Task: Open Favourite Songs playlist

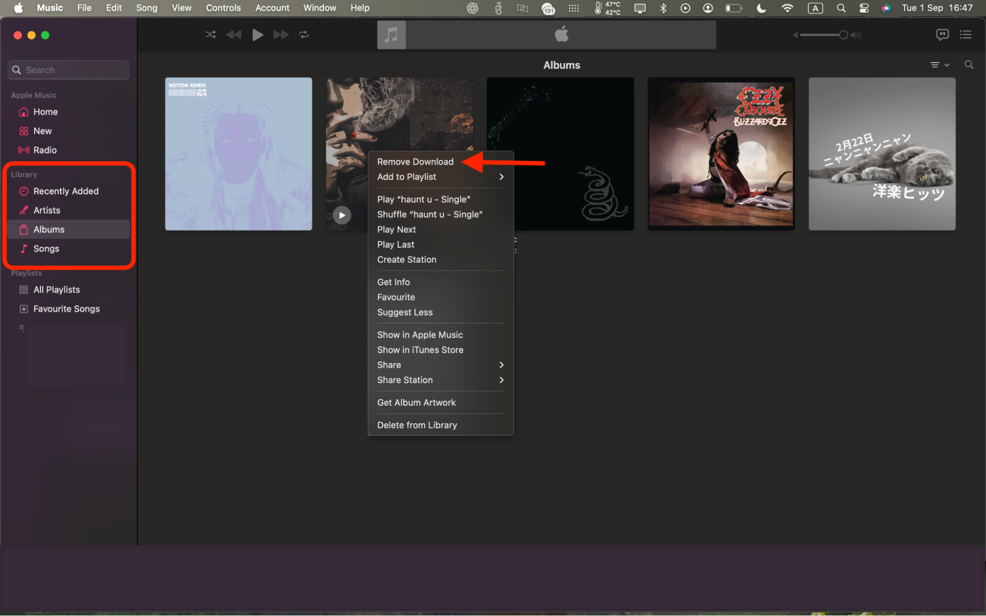Action: pos(69,309)
